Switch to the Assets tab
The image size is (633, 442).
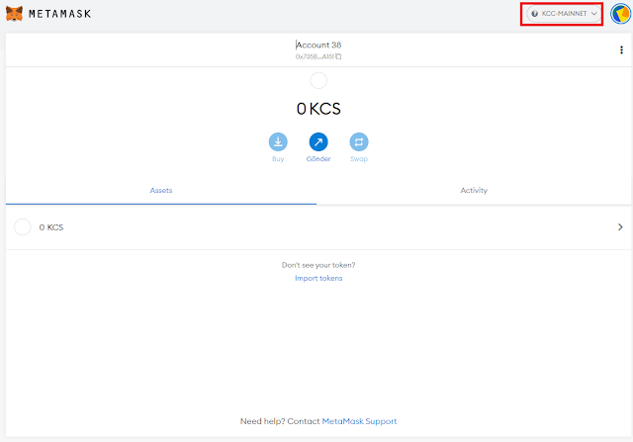161,190
